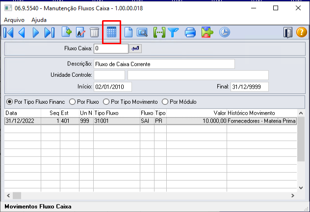This screenshot has height=212, width=310.
Task: Add a new record with plus-page icon
Action: coord(66,32)
